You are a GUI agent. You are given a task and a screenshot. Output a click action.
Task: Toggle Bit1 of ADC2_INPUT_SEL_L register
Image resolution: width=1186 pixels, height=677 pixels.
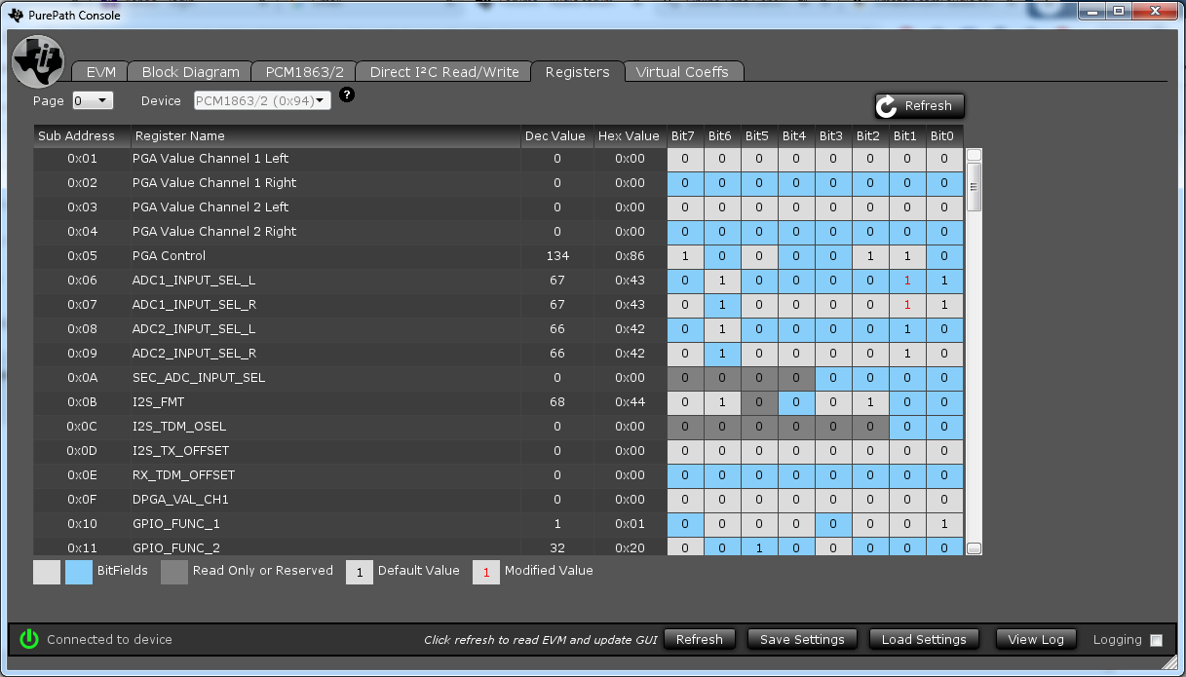(906, 329)
